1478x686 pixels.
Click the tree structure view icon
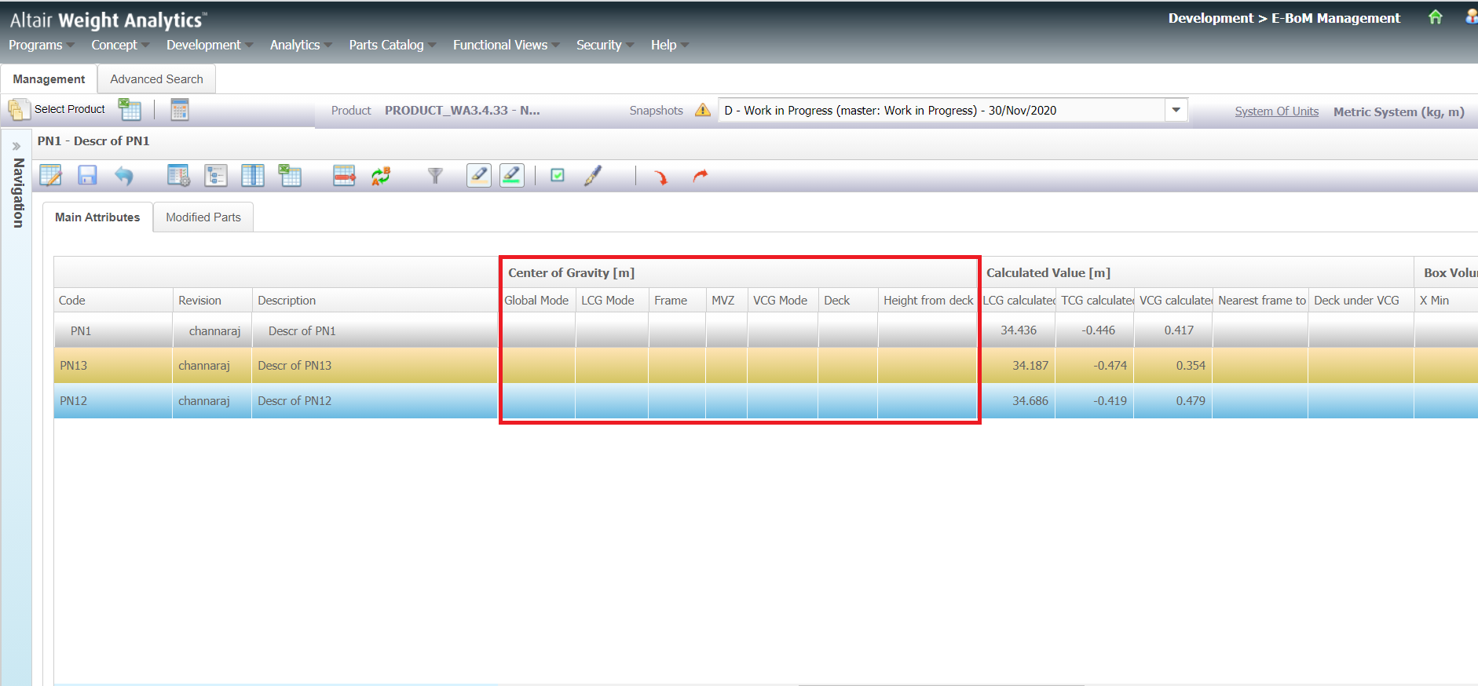[x=215, y=176]
